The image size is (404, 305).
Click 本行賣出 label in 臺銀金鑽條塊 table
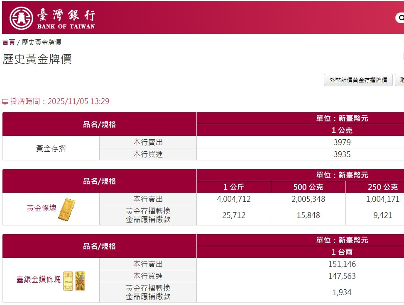pyautogui.click(x=148, y=264)
